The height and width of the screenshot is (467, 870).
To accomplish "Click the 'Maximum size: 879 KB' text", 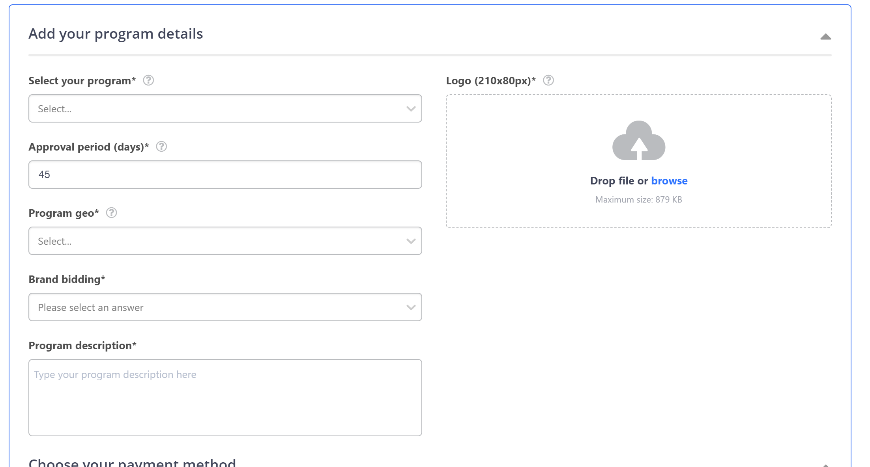I will 638,200.
